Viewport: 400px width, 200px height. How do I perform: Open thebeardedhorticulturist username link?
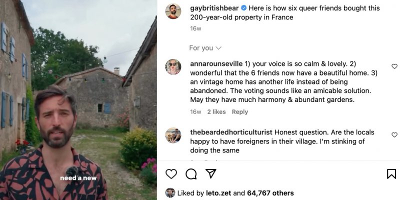(231, 132)
